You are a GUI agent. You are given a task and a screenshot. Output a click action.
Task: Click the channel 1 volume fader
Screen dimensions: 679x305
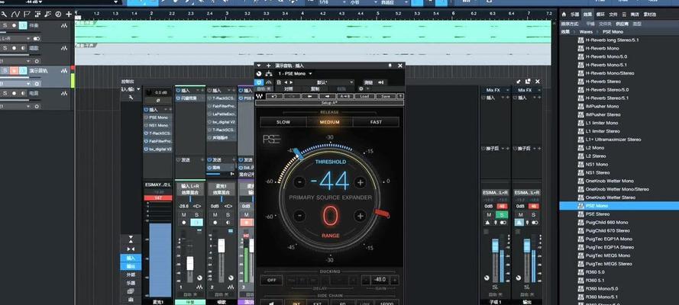[x=189, y=263]
